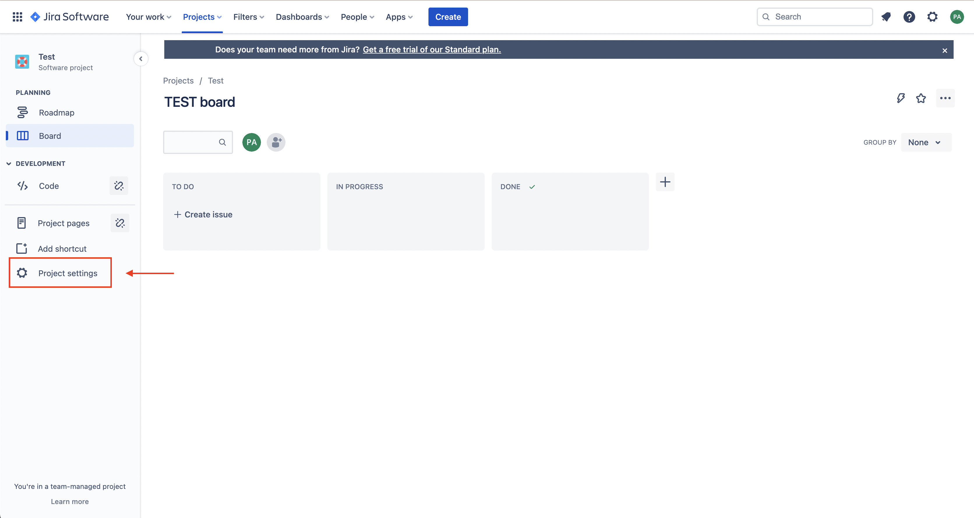The width and height of the screenshot is (974, 518).
Task: Star the TEST board
Action: [x=921, y=98]
